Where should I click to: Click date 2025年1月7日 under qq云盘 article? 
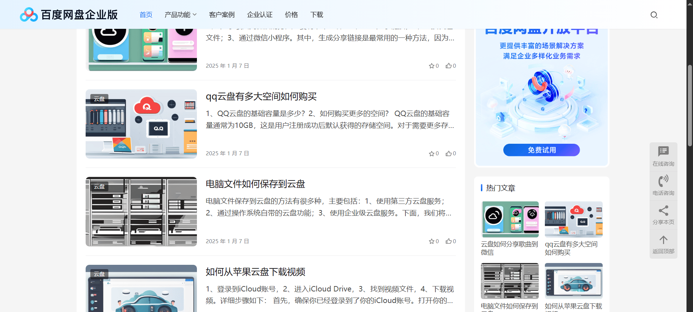(227, 153)
